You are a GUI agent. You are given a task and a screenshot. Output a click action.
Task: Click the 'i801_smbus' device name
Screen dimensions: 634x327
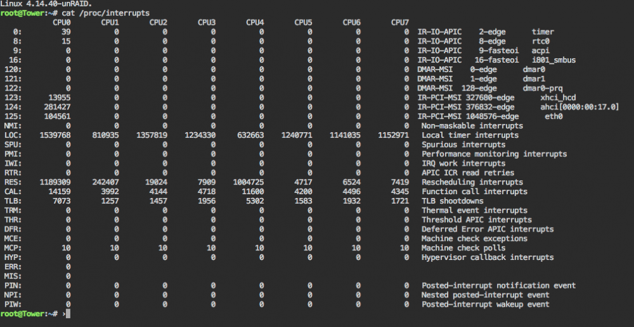553,60
